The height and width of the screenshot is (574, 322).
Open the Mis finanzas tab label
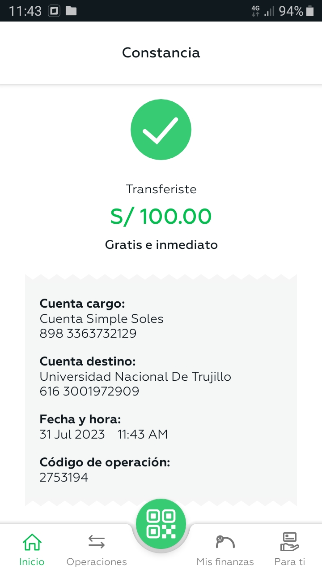pos(225,562)
